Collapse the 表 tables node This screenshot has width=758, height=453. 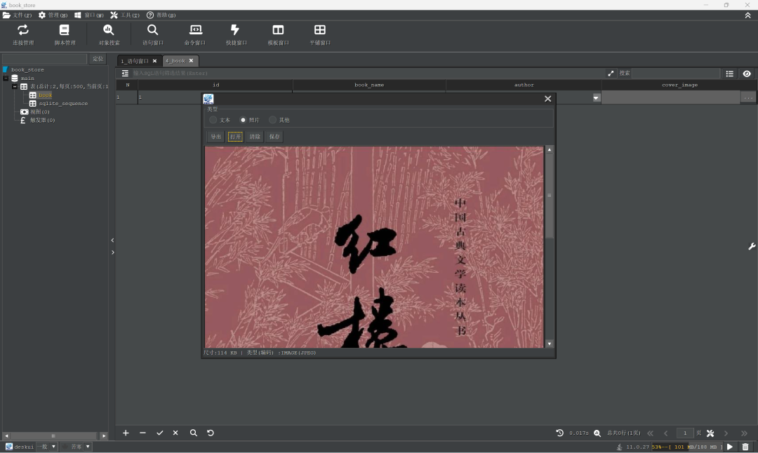click(15, 86)
